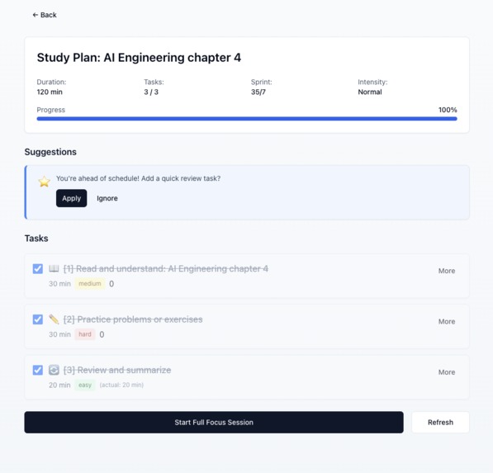This screenshot has width=493, height=473.
Task: Click the Review and summarize title
Action: [x=117, y=370]
